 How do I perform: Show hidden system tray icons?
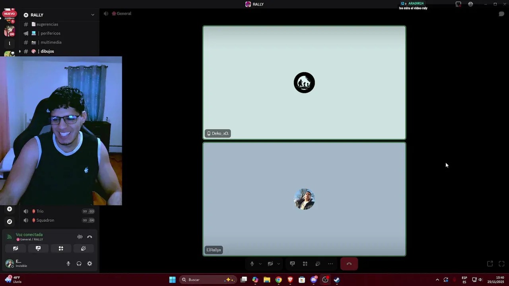click(437, 280)
